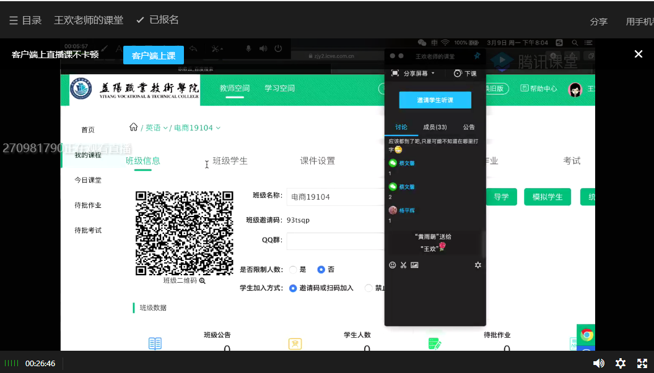Close the banner with the X icon
This screenshot has height=373, width=654.
639,54
